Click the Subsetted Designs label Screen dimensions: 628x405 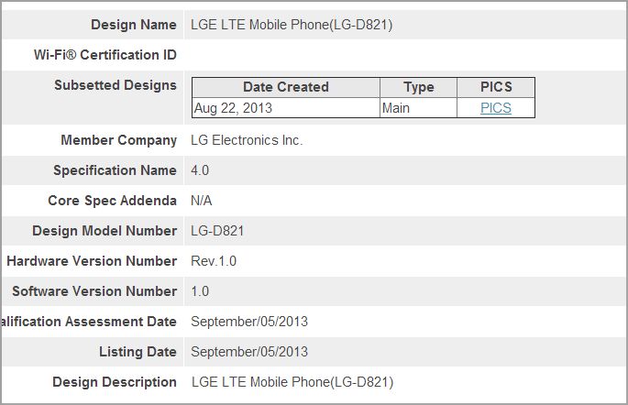(116, 85)
